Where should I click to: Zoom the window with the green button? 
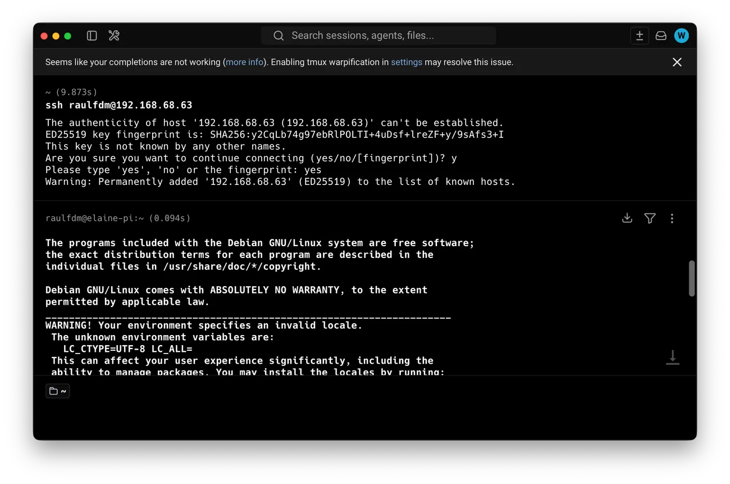[68, 36]
